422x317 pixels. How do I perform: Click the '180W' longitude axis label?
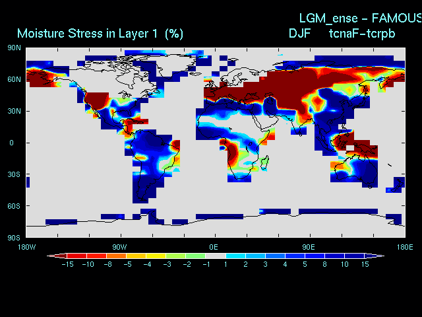click(x=26, y=246)
